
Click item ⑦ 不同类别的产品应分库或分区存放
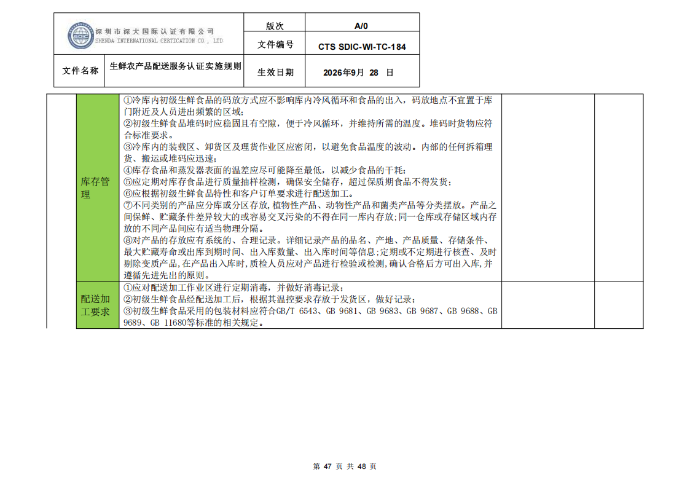(x=310, y=217)
